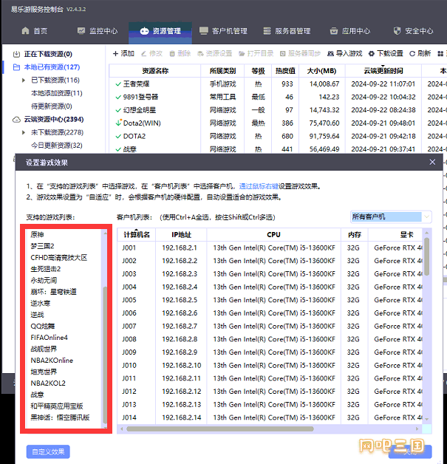Open the 应用中心 tab
This screenshot has height=464, width=447.
pos(350,31)
